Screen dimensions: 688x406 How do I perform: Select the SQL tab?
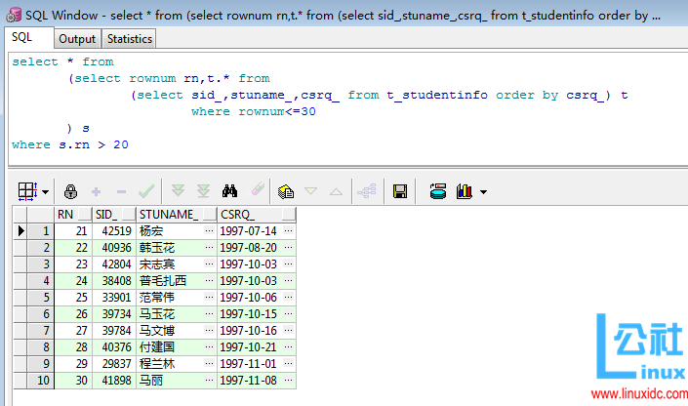[23, 37]
